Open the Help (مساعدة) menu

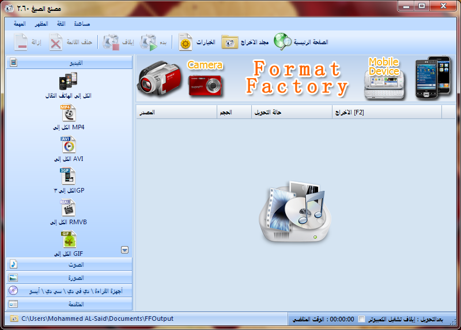[x=82, y=24]
